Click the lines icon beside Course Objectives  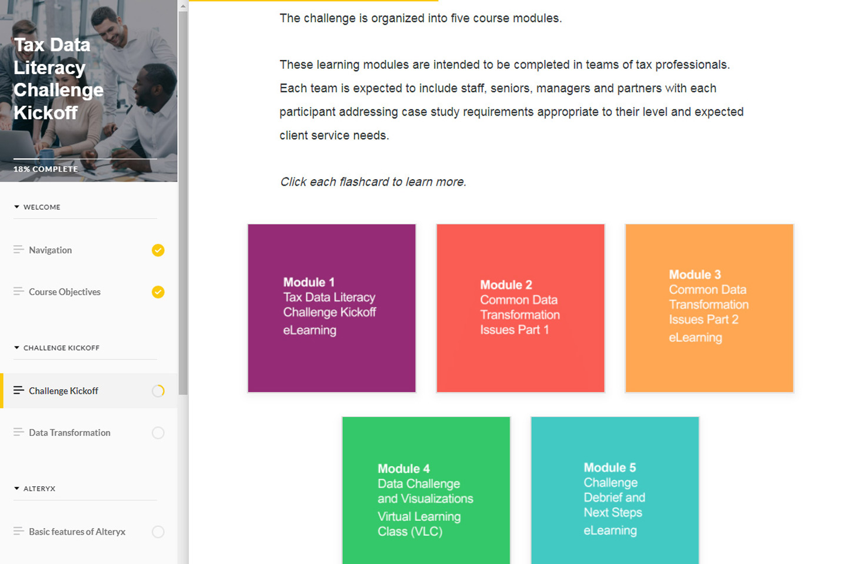[x=18, y=291]
